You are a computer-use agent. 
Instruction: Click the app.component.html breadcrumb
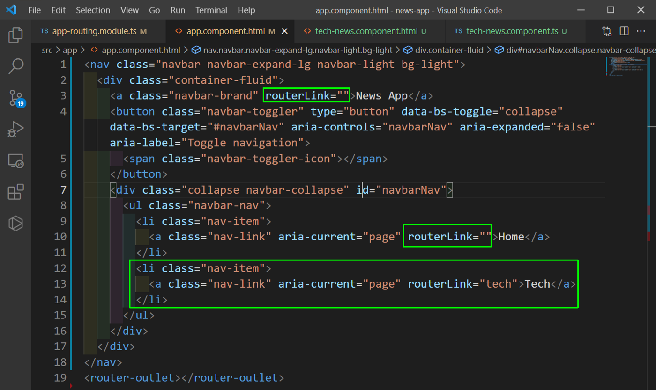[x=135, y=50]
